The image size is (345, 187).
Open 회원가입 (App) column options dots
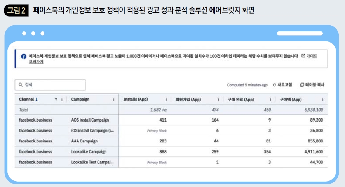tap(218, 100)
